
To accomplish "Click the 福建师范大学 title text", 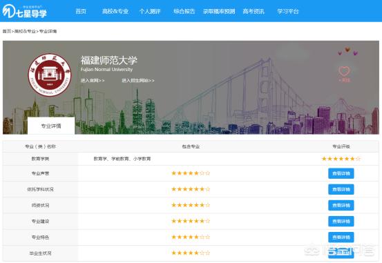I will tap(109, 60).
